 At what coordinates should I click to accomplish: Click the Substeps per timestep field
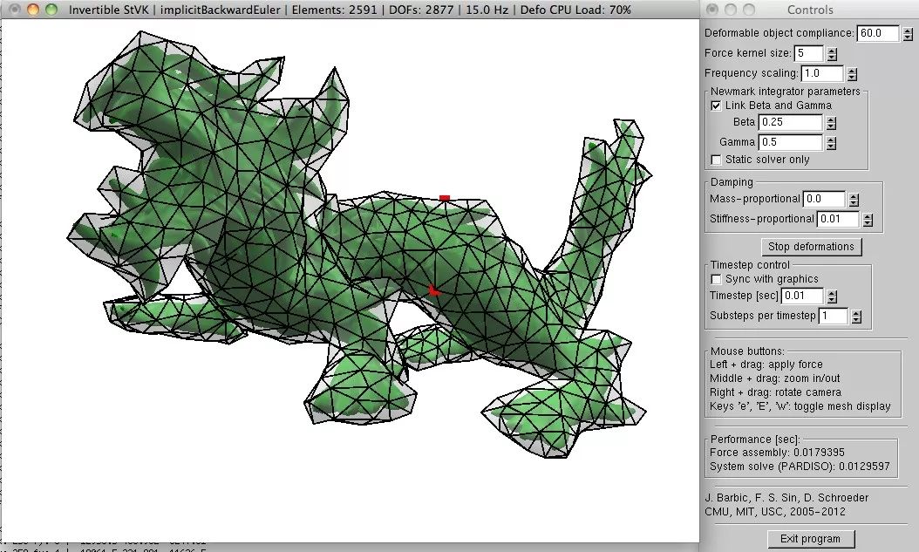pos(833,316)
